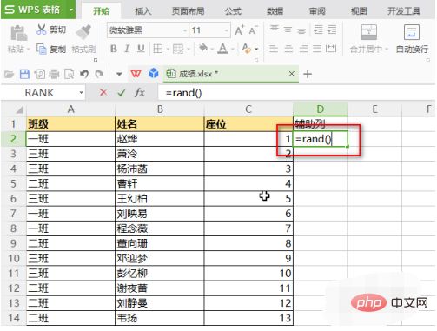Open the WPS 表格 menu dropdown

(x=70, y=10)
